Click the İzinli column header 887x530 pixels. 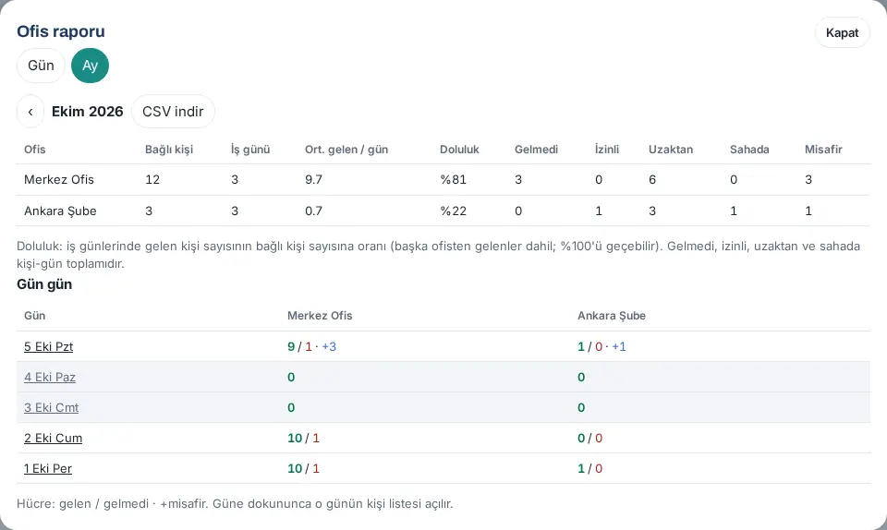tap(607, 150)
